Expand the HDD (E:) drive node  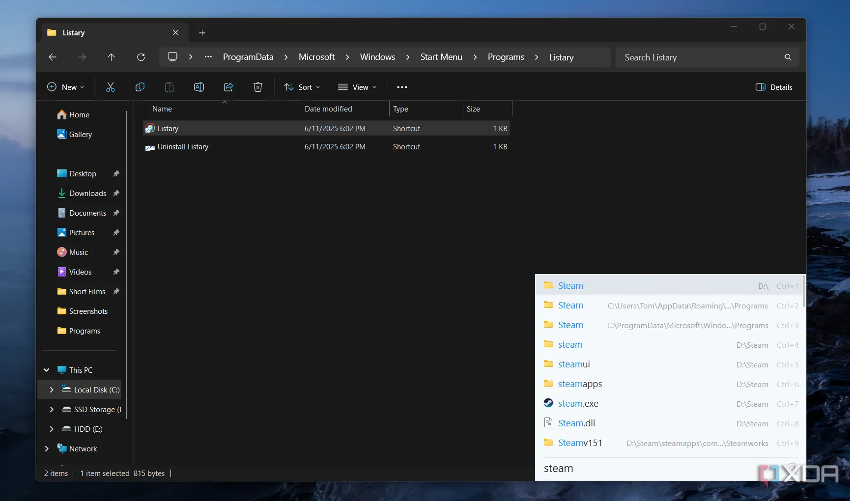52,429
